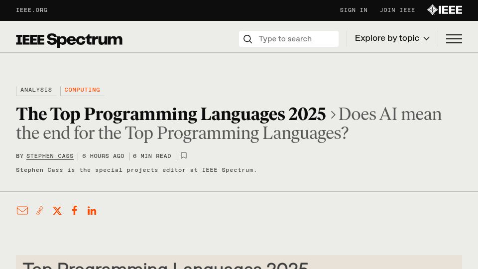The height and width of the screenshot is (269, 478).
Task: Go to IEEE Spectrum home via logo
Action: 69,40
